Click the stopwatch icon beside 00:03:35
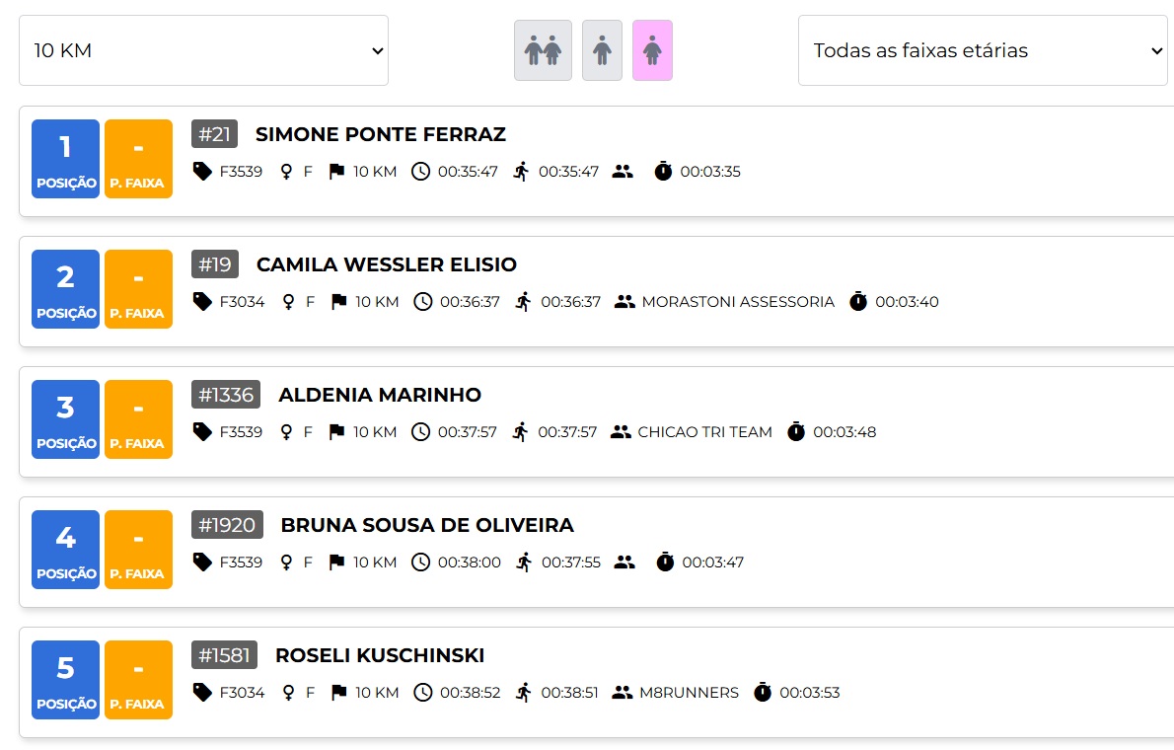The height and width of the screenshot is (750, 1174). (663, 172)
